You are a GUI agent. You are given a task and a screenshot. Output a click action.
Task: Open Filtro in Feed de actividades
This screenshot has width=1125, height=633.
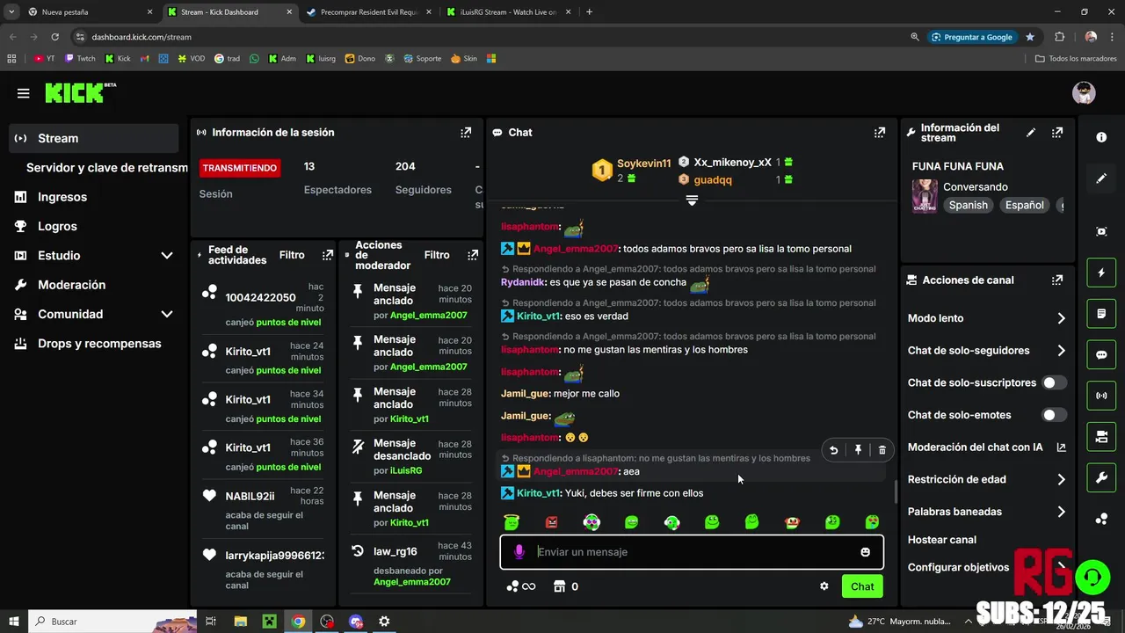pos(292,255)
